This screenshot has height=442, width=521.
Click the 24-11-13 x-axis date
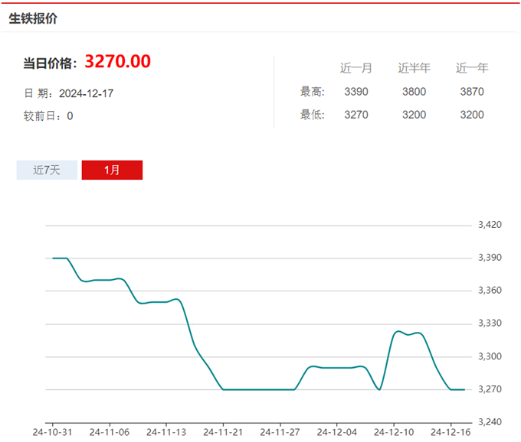[x=166, y=432]
